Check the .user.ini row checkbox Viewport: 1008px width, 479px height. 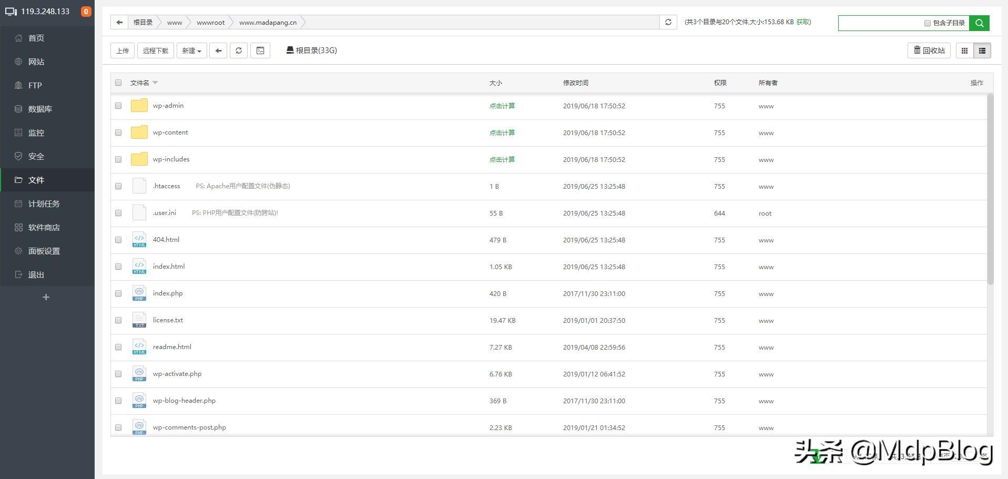coord(118,213)
